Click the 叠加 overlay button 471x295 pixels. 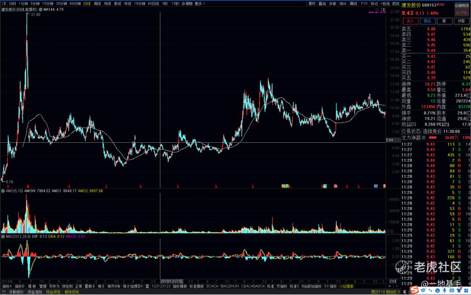pos(322,3)
